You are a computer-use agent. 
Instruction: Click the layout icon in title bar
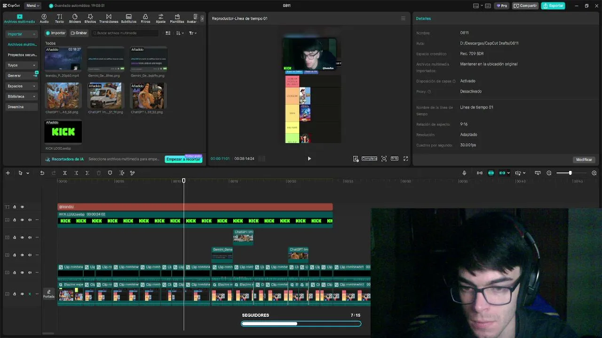point(476,6)
